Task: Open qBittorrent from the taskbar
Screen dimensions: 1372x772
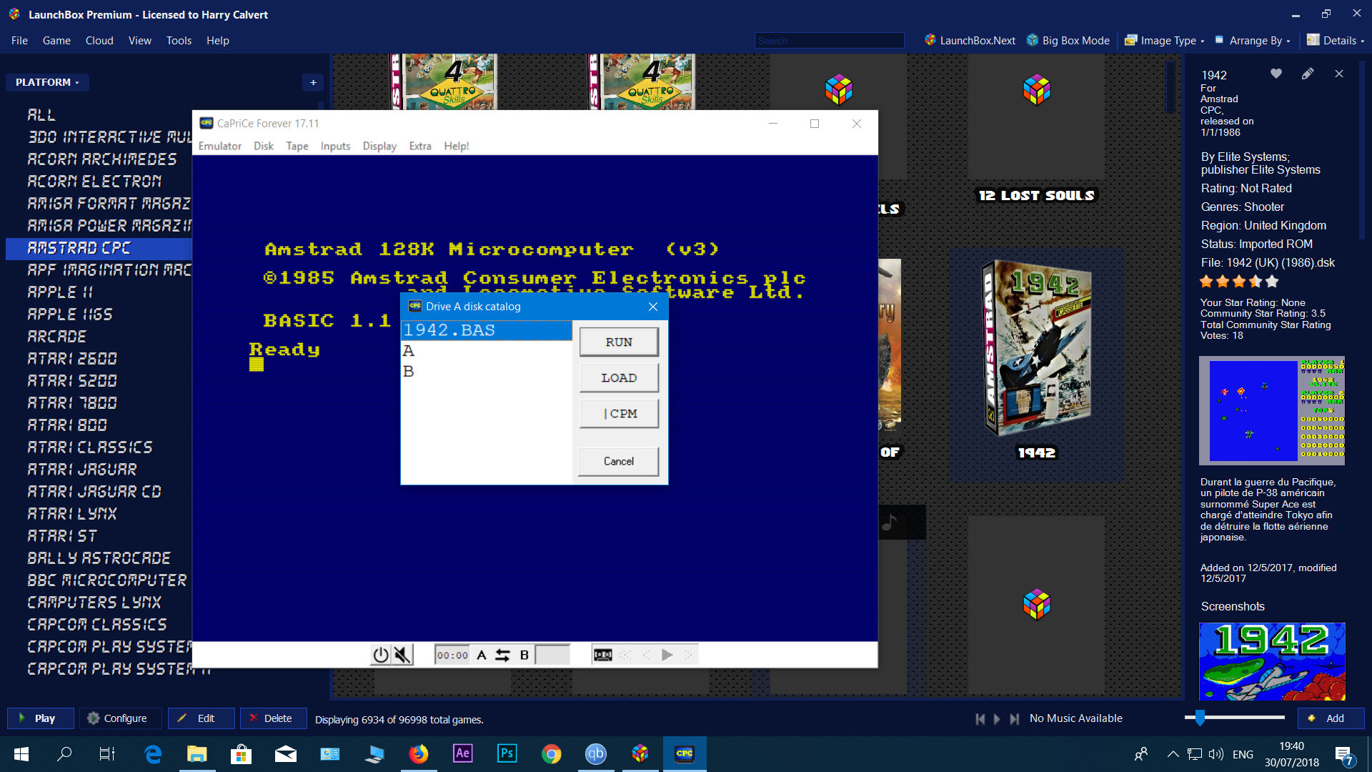Action: point(596,753)
